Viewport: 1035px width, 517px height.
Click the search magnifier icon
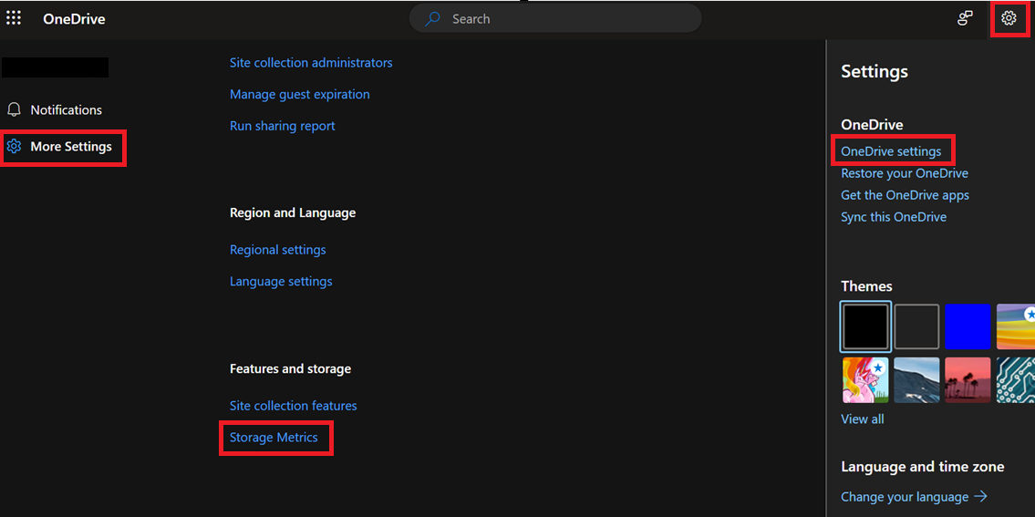click(x=432, y=18)
